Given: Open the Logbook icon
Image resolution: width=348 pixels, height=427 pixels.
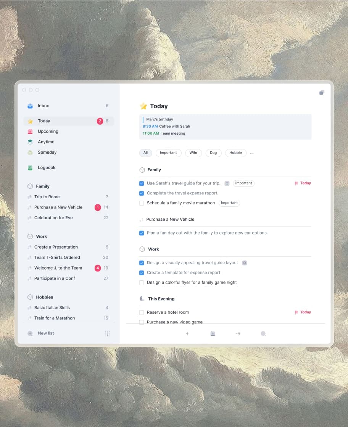Looking at the screenshot, I should pyautogui.click(x=30, y=168).
